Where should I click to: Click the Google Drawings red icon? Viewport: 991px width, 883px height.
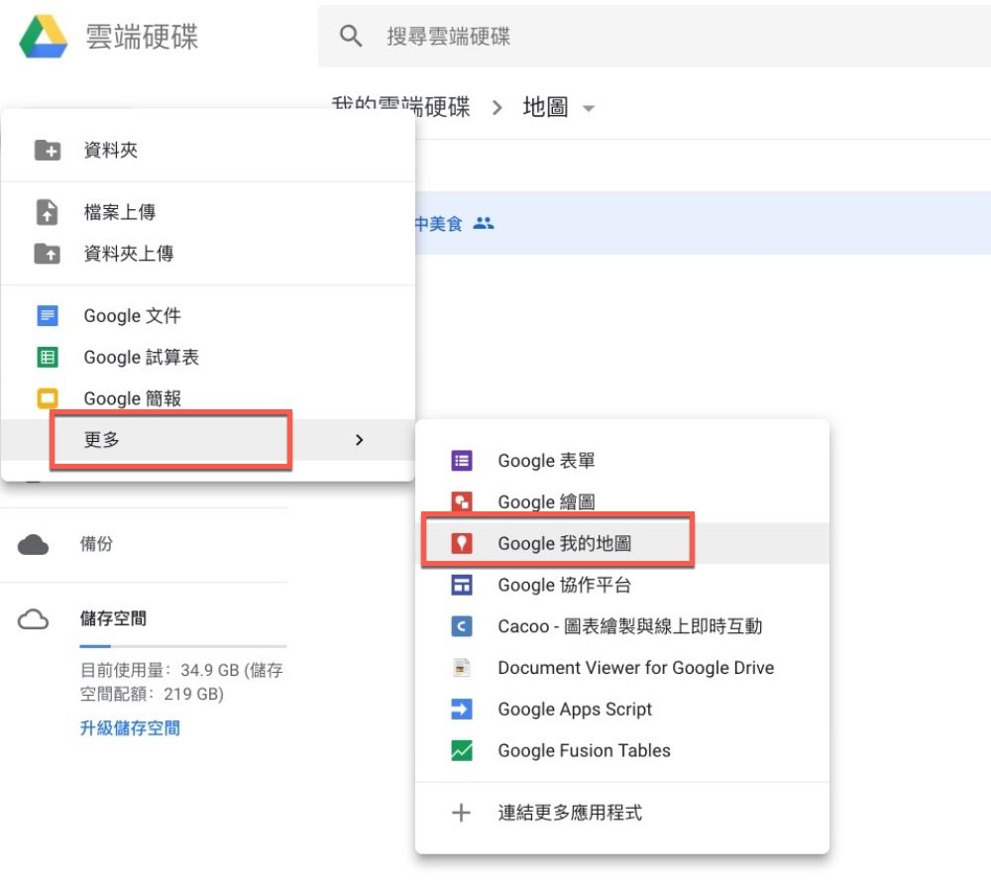coord(462,501)
